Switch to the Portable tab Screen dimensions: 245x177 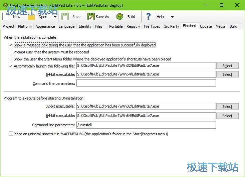tap(116, 26)
